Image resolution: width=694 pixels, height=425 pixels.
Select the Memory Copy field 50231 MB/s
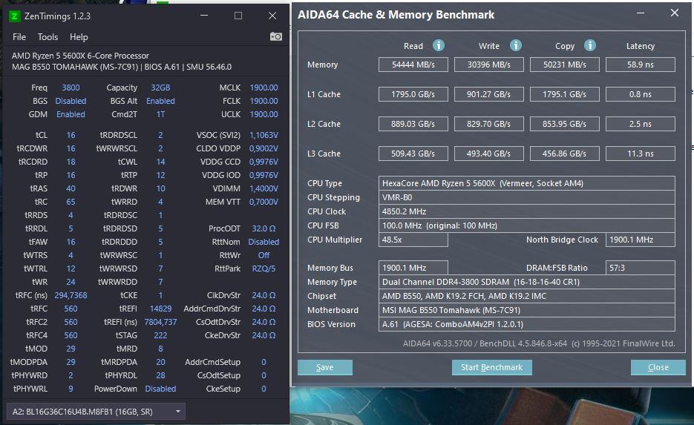click(x=564, y=65)
